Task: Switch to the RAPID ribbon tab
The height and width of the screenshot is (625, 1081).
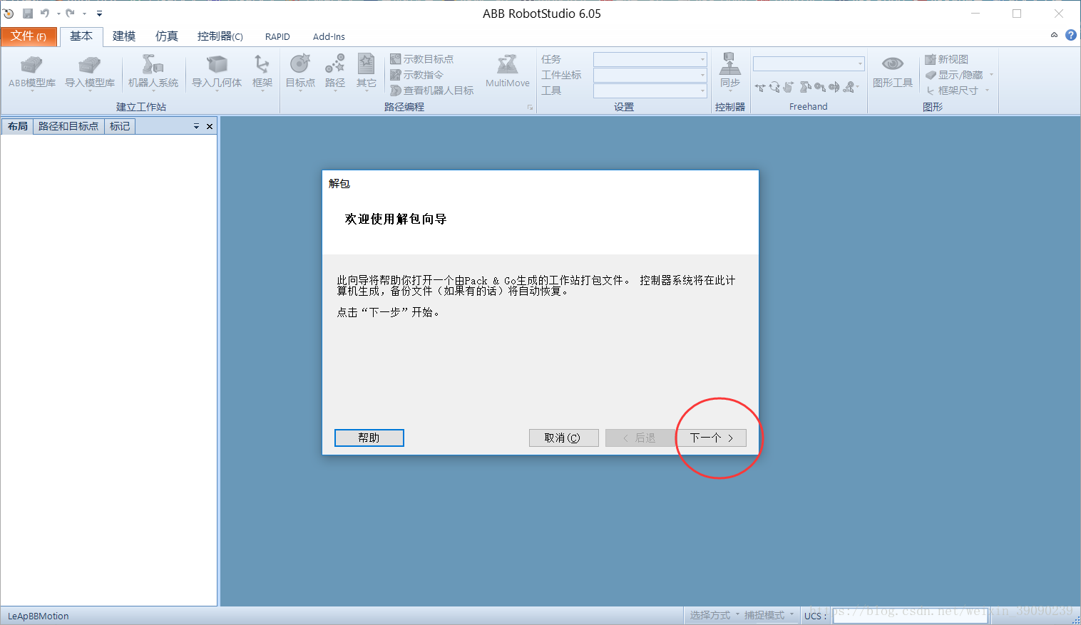Action: tap(277, 36)
